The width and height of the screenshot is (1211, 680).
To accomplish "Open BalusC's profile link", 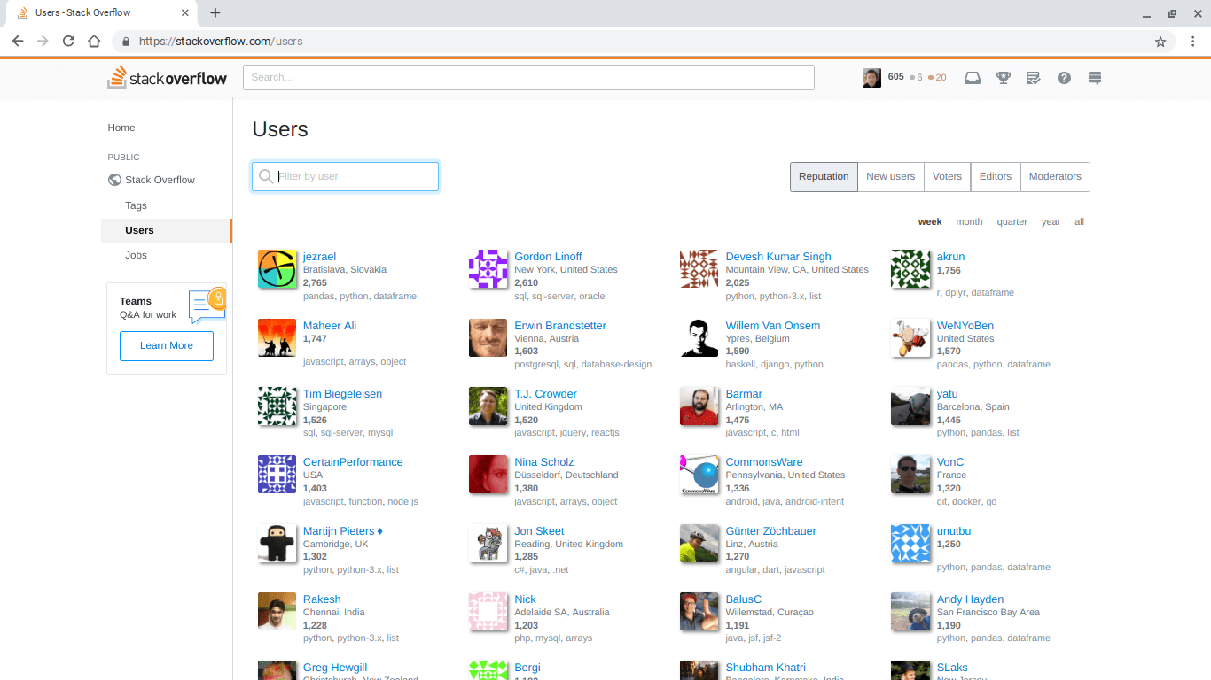I will click(x=744, y=599).
